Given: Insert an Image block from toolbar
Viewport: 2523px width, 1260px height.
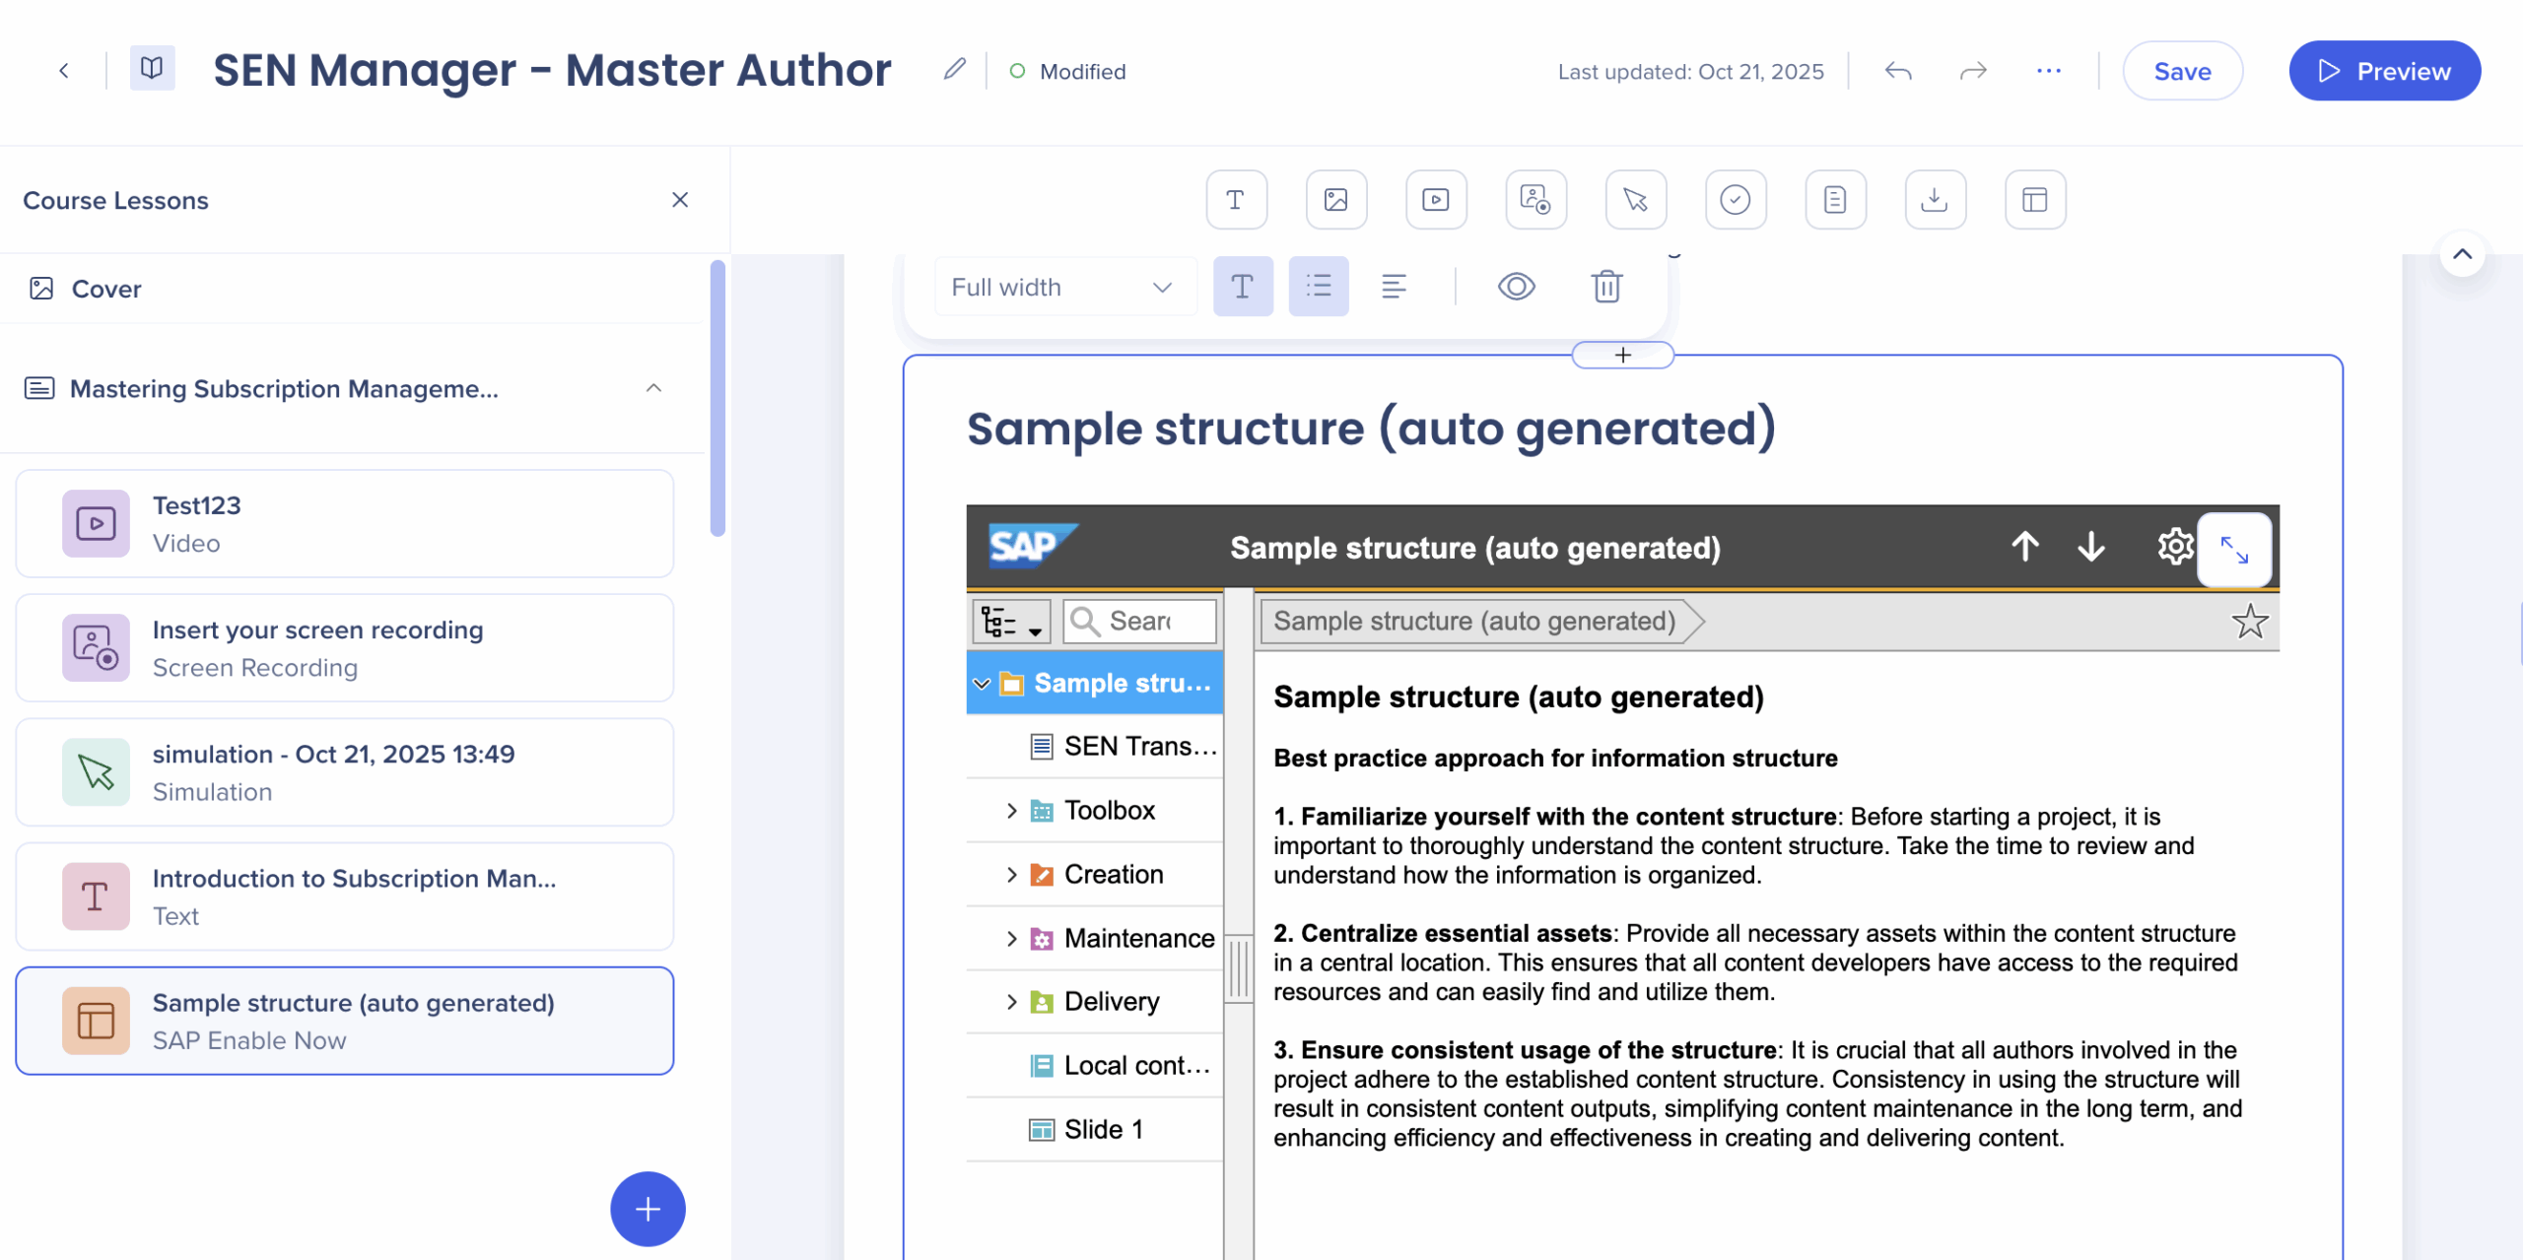Looking at the screenshot, I should pyautogui.click(x=1335, y=200).
